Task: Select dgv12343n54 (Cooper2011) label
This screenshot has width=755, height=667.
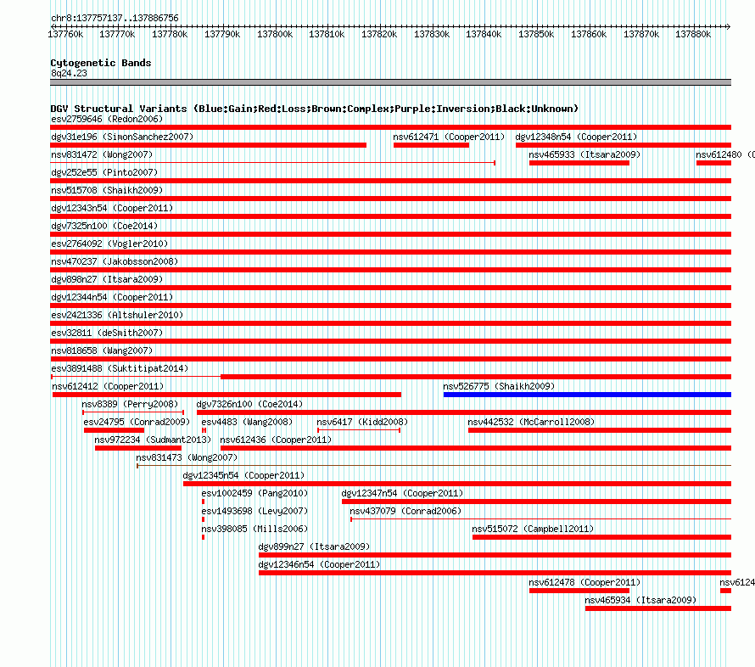Action: pos(112,208)
